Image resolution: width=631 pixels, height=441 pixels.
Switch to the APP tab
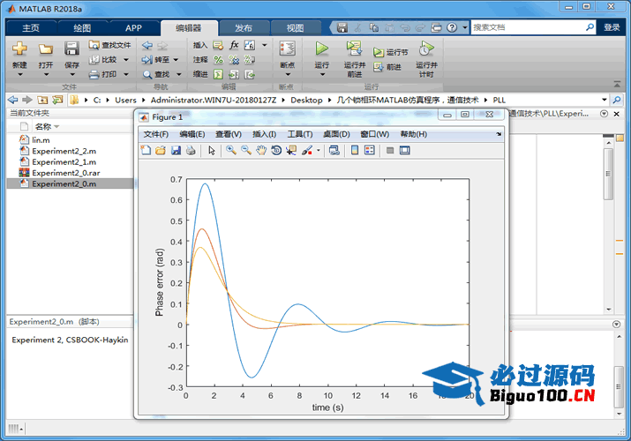[x=133, y=27]
